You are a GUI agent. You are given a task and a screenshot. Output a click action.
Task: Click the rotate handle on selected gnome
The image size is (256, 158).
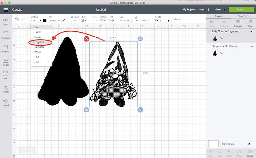140,39
